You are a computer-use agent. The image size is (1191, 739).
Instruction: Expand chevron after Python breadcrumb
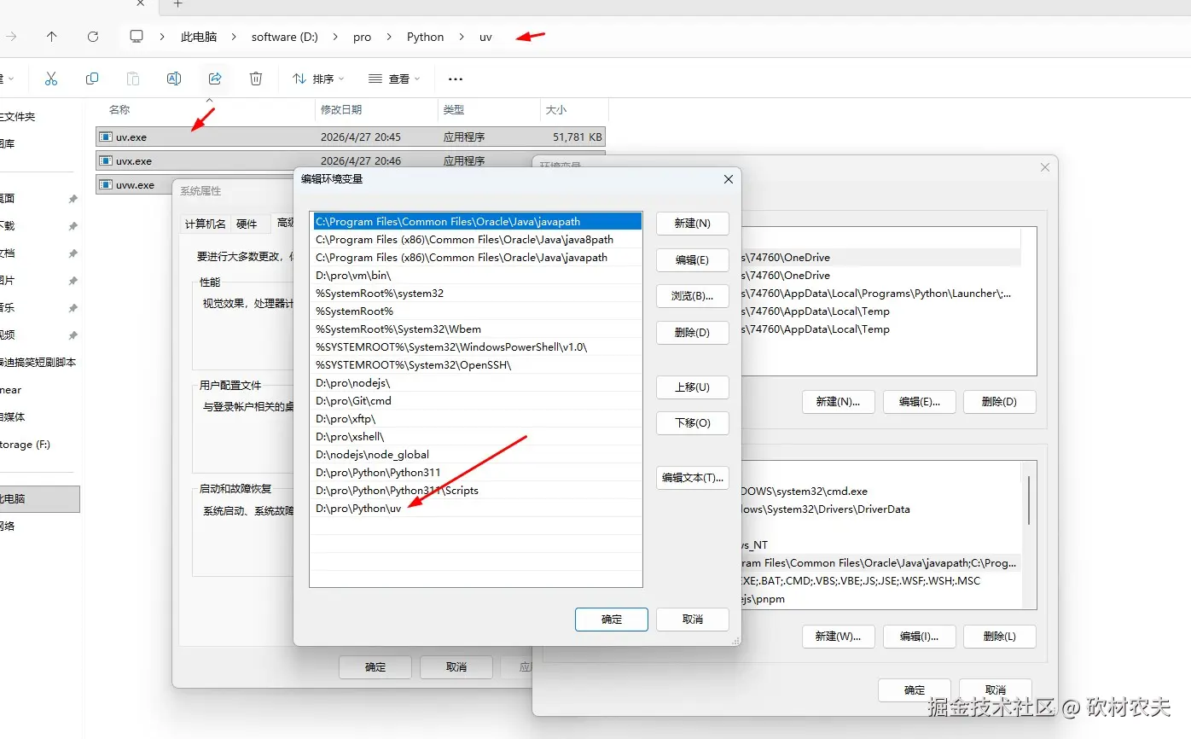click(462, 37)
